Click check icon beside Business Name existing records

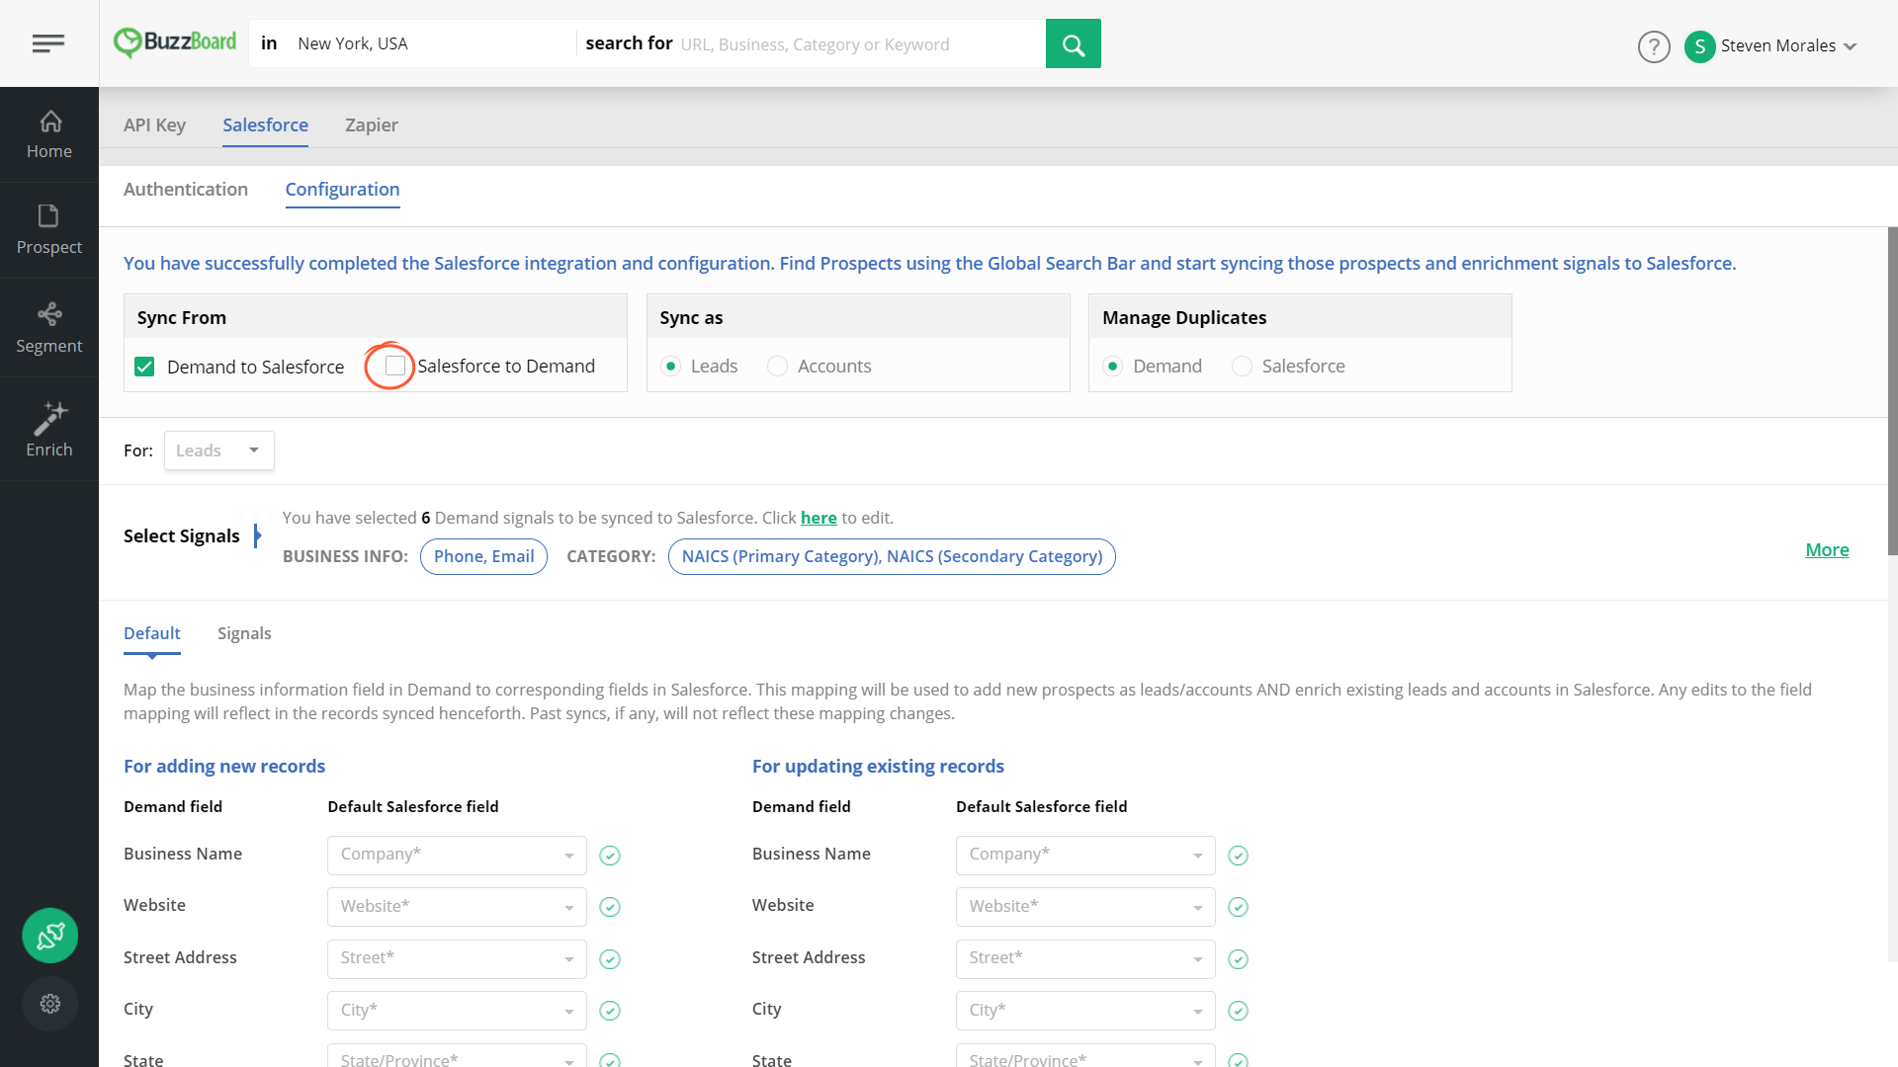[1238, 856]
